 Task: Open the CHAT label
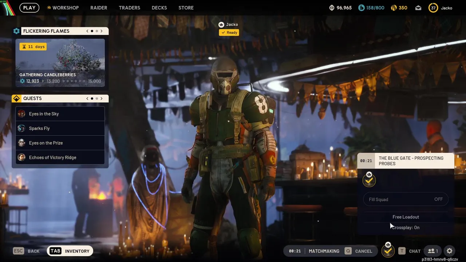tap(415, 251)
